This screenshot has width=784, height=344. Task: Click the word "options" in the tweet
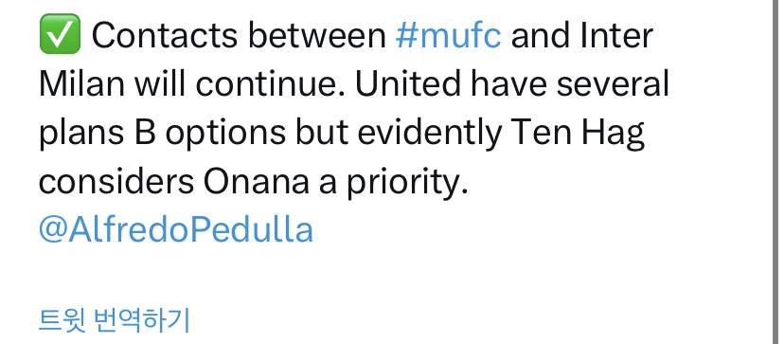[x=226, y=135]
